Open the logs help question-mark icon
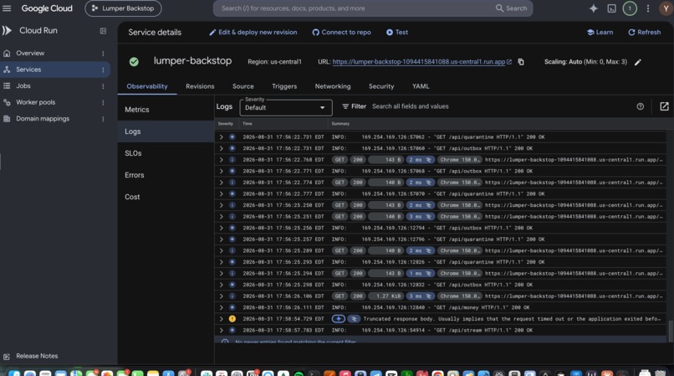The height and width of the screenshot is (376, 674). [640, 106]
